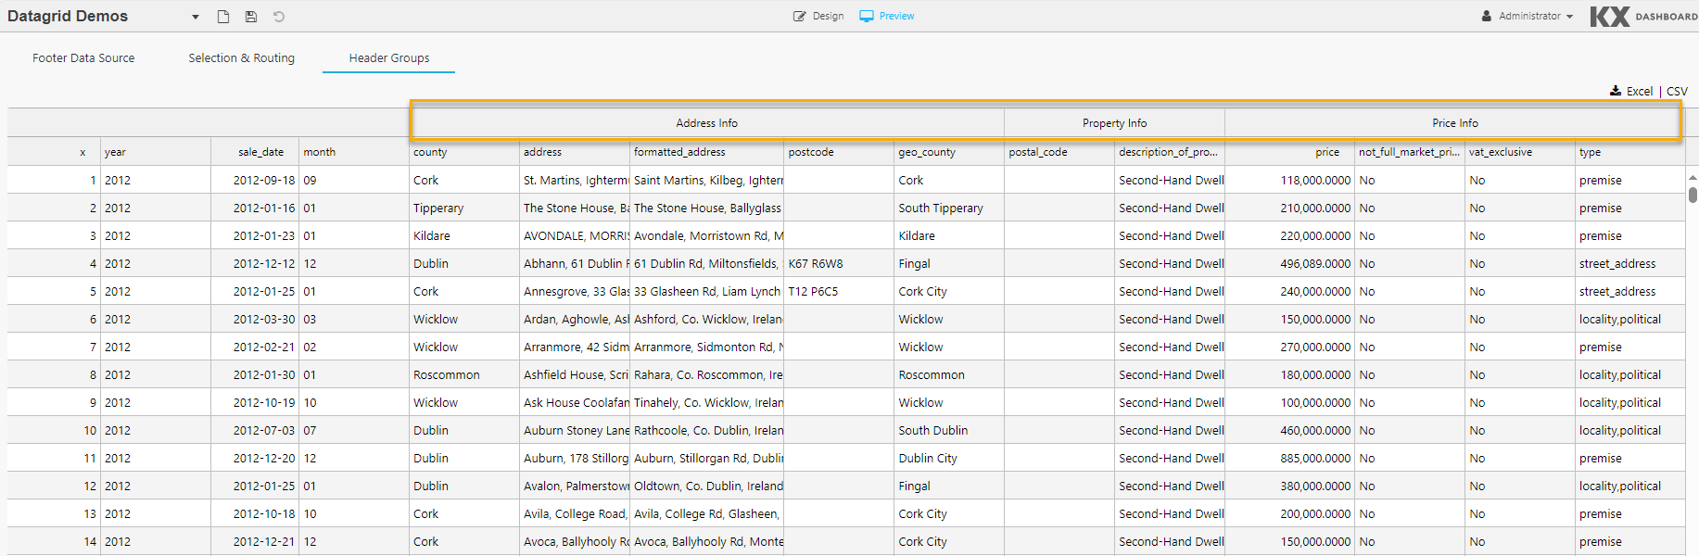The height and width of the screenshot is (556, 1699).
Task: Click the Address Info group header
Action: coord(706,123)
